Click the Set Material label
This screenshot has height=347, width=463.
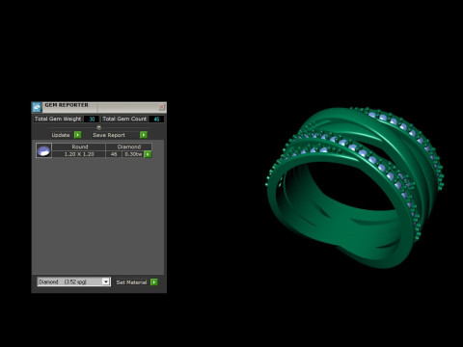[x=131, y=282]
